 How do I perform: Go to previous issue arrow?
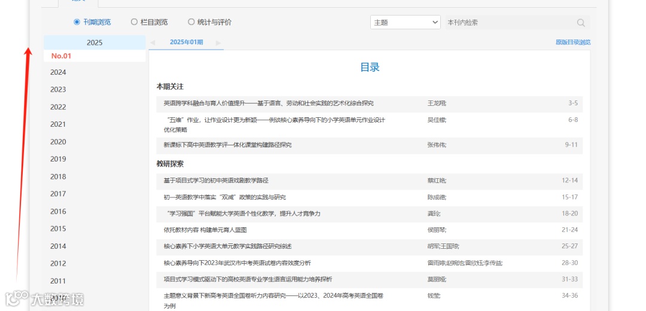(x=153, y=42)
